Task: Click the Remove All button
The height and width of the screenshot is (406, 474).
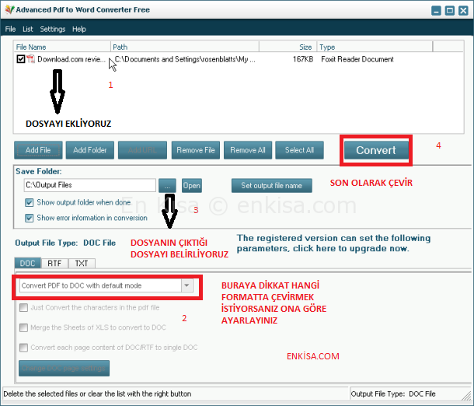Action: (x=248, y=150)
